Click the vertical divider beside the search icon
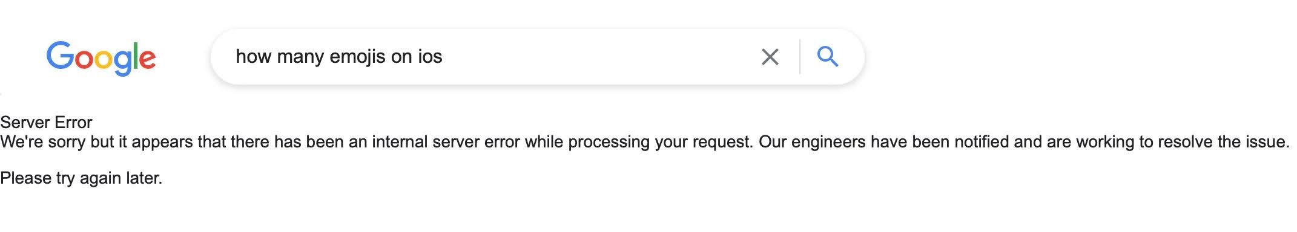This screenshot has width=1297, height=232. [800, 57]
